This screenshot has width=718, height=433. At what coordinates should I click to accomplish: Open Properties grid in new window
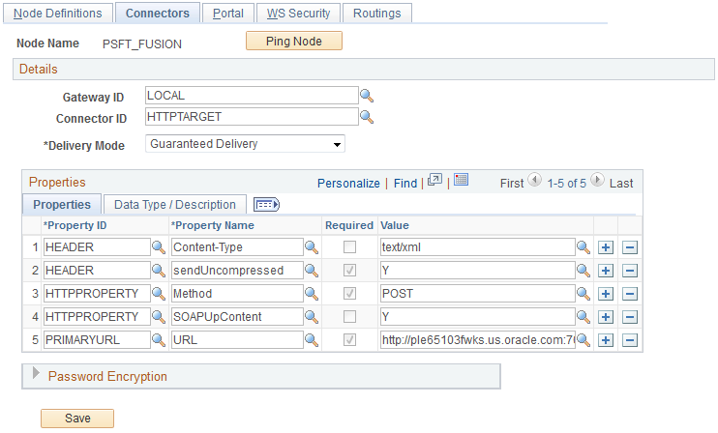click(434, 180)
